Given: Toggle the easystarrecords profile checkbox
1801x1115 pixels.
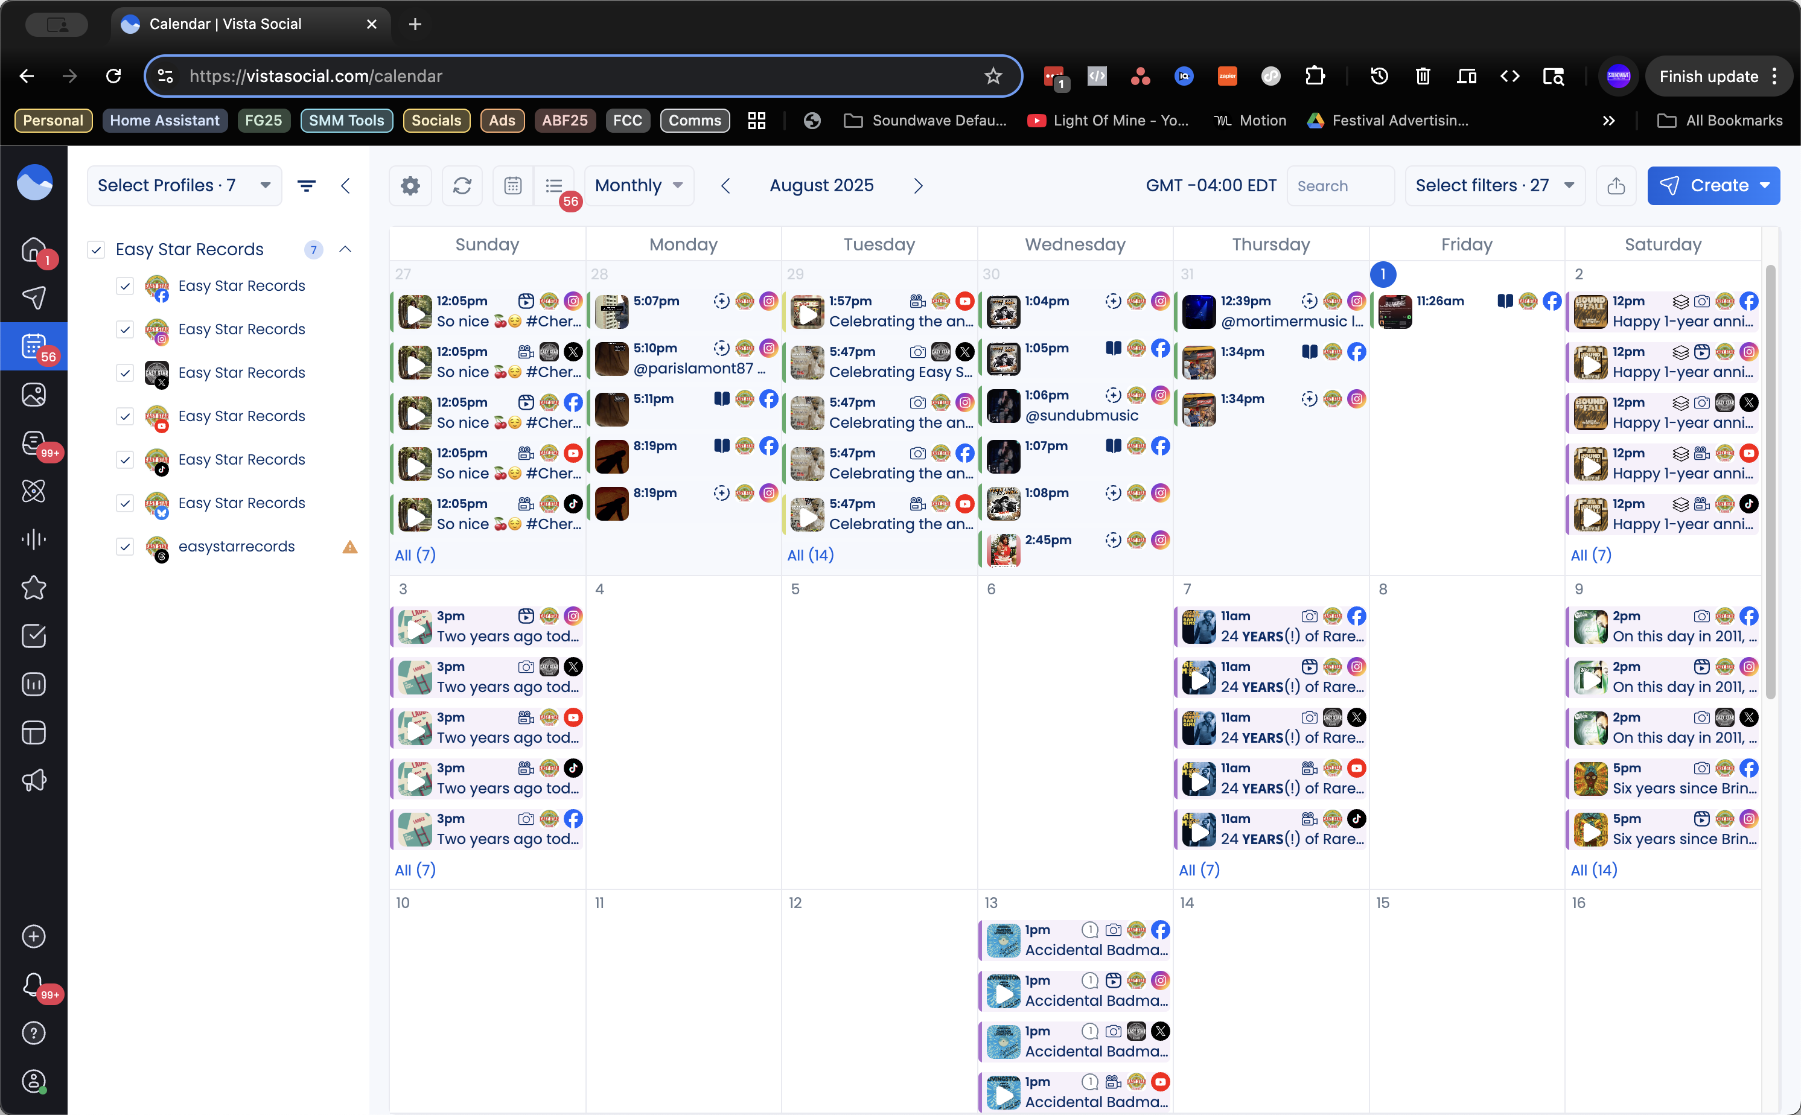Looking at the screenshot, I should pyautogui.click(x=125, y=547).
